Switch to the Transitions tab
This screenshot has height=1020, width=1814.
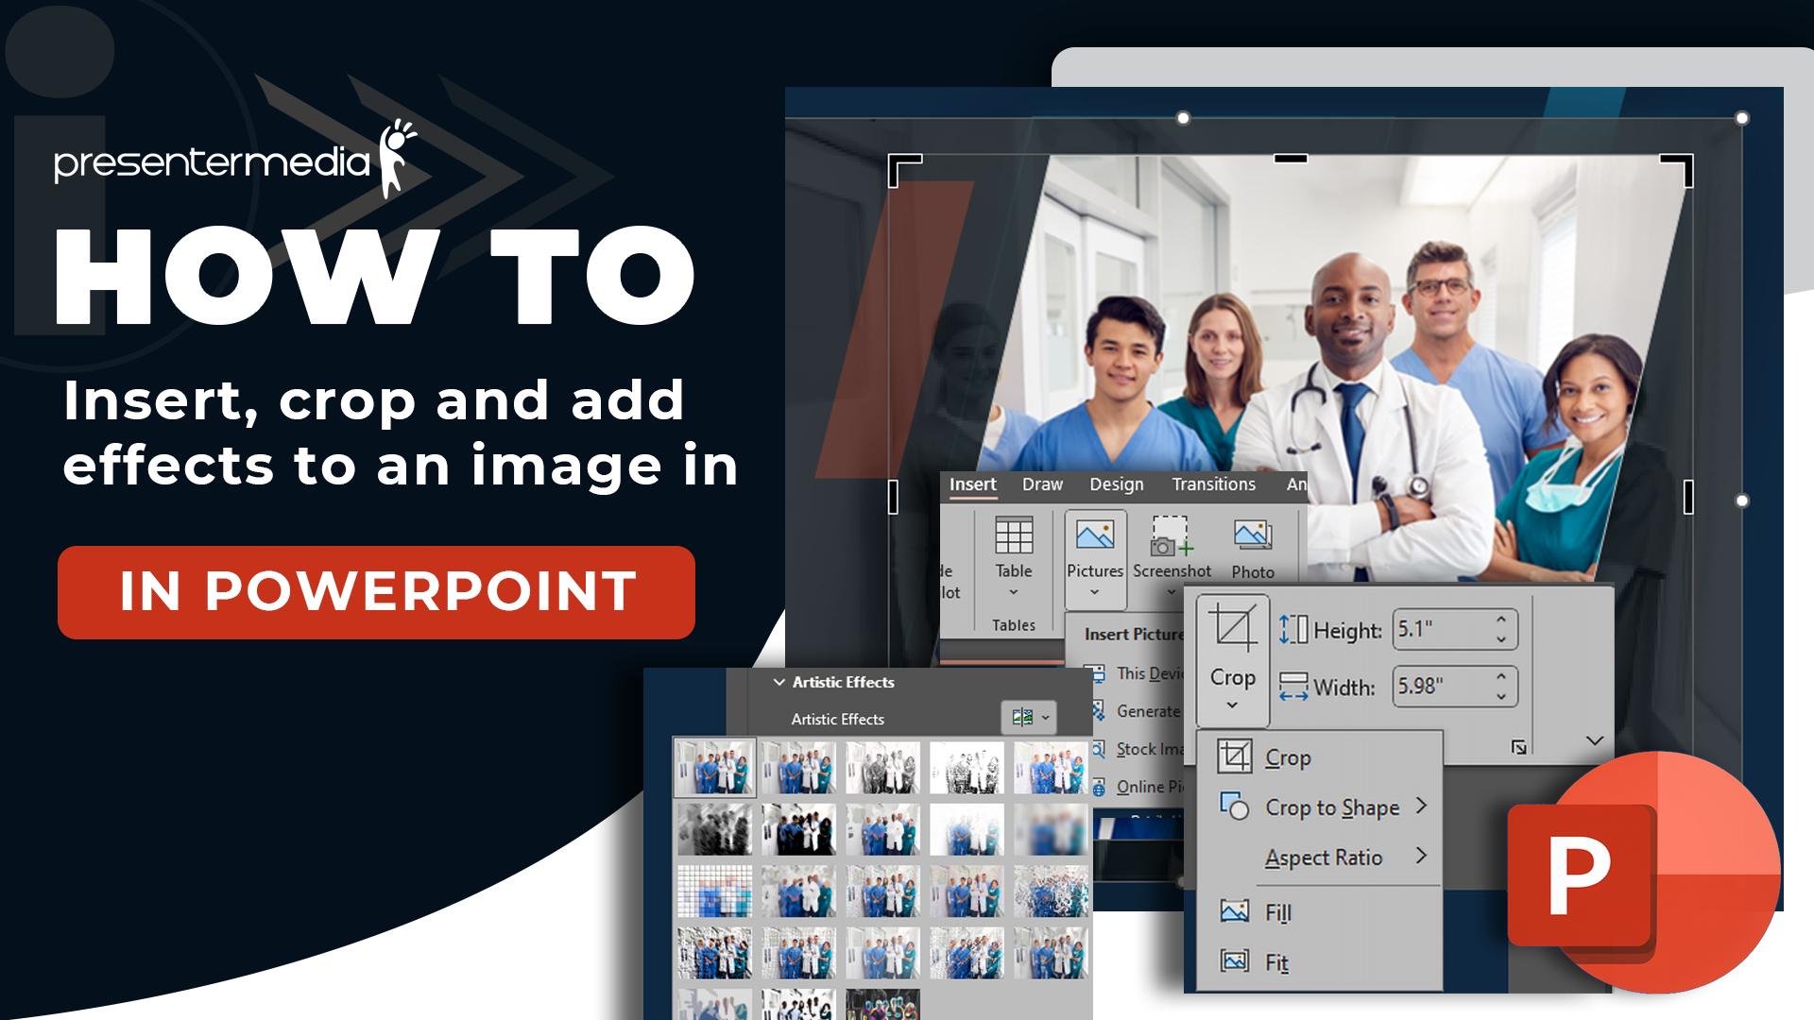1213,484
